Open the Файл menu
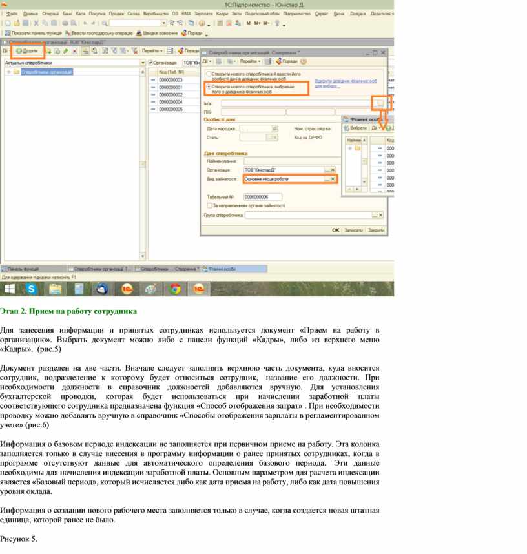The width and height of the screenshot is (527, 554). [x=12, y=14]
